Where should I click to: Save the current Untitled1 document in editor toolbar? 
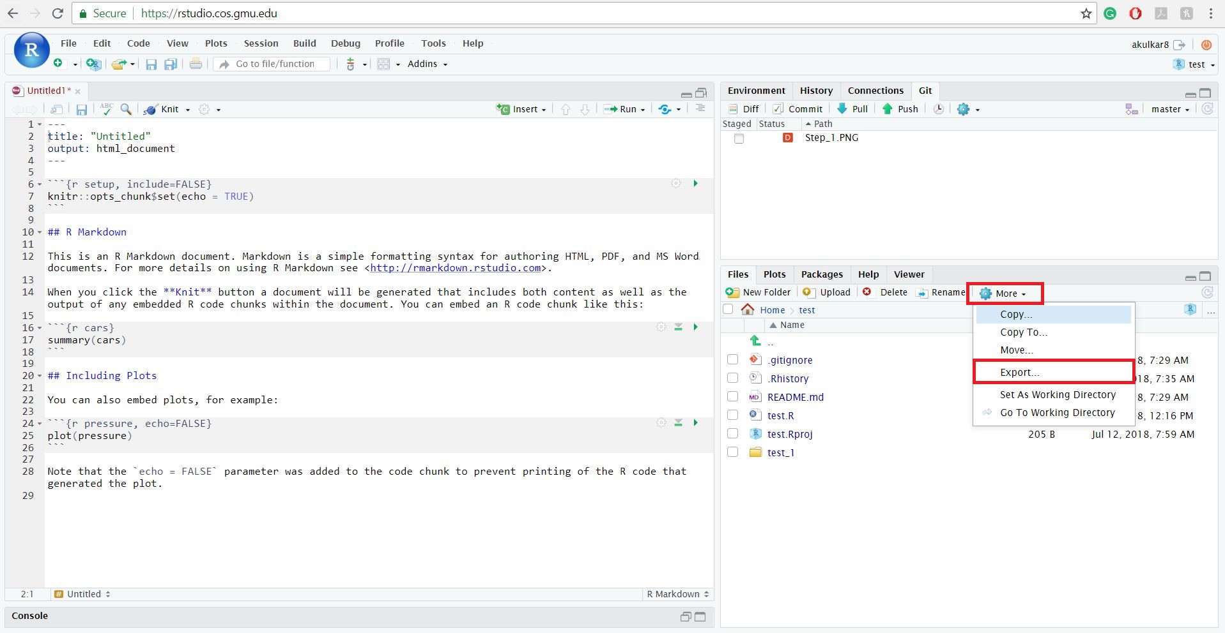click(82, 110)
